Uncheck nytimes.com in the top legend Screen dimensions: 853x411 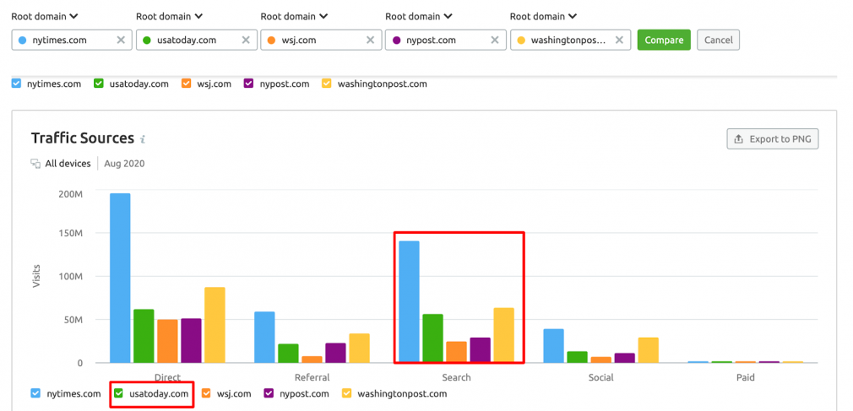point(17,84)
